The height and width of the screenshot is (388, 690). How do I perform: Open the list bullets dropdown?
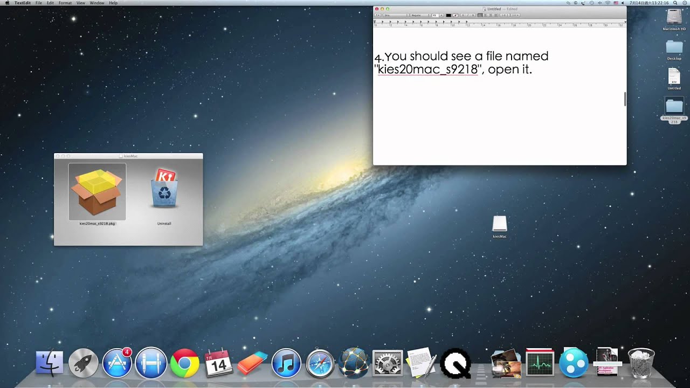[x=515, y=15]
